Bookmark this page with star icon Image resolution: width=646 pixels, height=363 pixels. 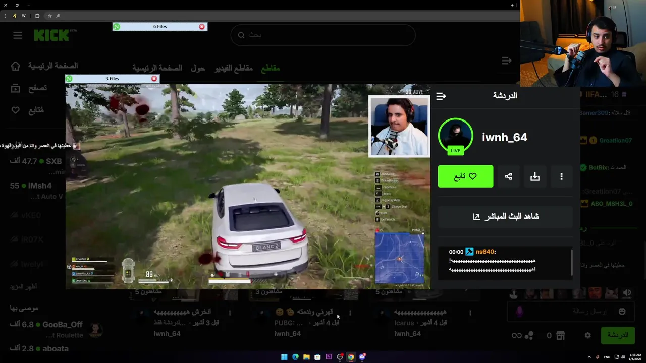pos(49,16)
